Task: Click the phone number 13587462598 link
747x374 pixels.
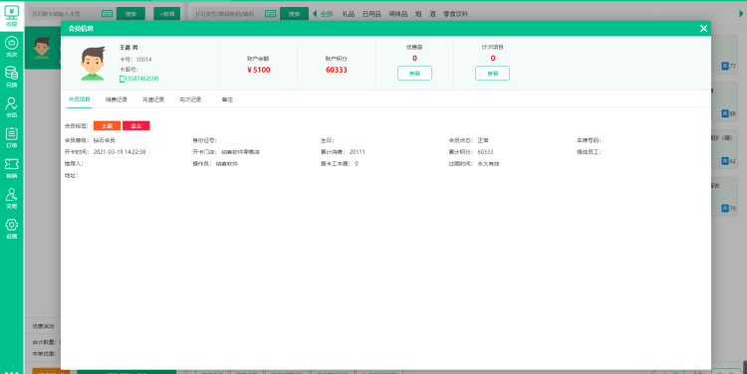Action: pos(141,79)
